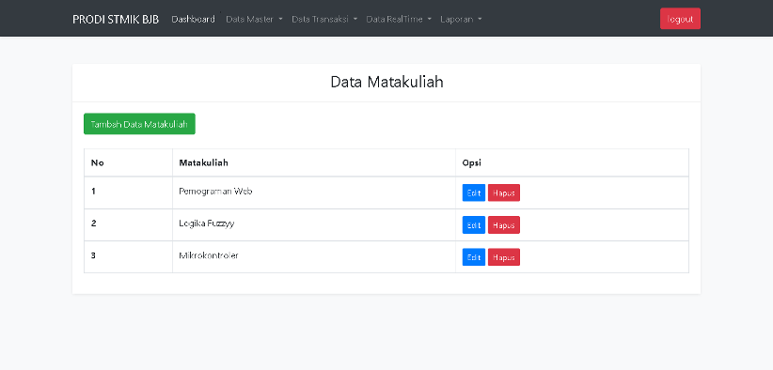Select the Logika Fuzzyy table cell
This screenshot has height=370, width=773.
tap(313, 224)
